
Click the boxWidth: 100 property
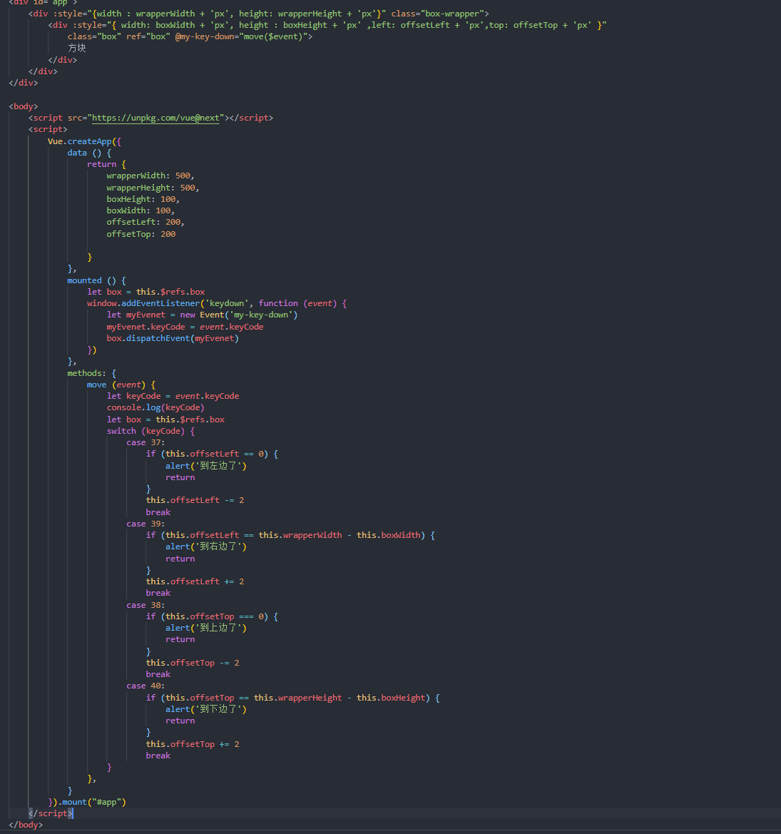[141, 211]
